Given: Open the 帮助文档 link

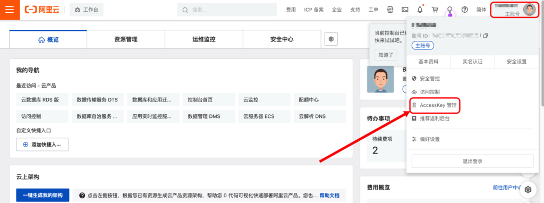Looking at the screenshot, I should point(329,196).
